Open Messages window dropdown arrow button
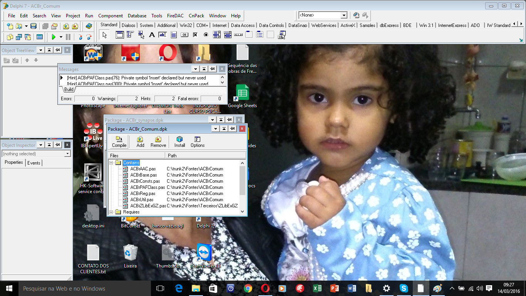 195,69
